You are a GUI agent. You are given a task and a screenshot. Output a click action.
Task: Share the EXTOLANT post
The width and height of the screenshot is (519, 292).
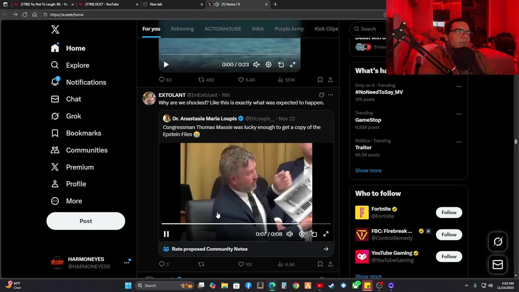click(x=330, y=264)
